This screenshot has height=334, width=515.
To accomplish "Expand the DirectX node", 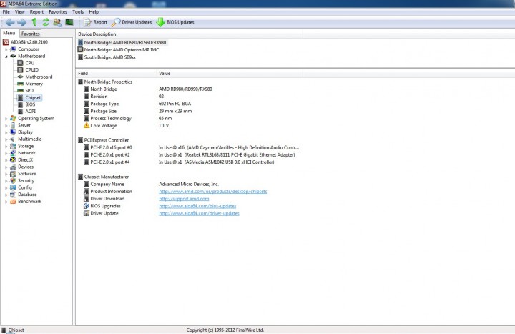I will [x=6, y=160].
